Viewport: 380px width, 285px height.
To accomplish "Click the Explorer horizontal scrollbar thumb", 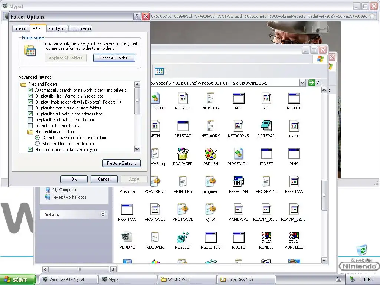I will coord(79,269).
